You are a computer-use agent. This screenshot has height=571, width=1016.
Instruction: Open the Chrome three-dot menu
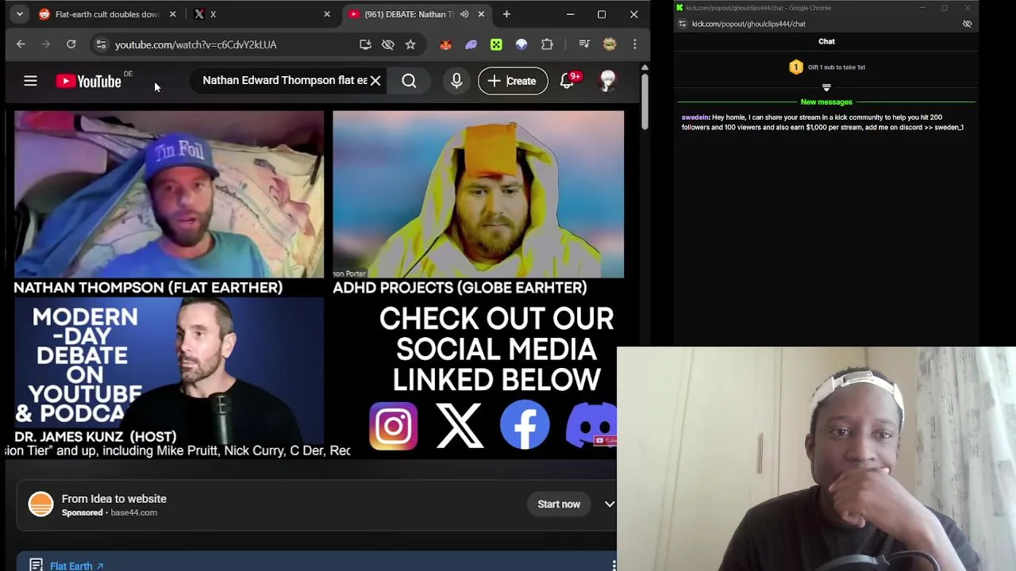click(634, 44)
